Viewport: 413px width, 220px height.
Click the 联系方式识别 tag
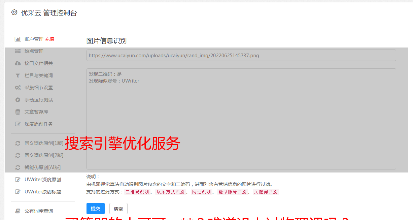tap(170, 192)
